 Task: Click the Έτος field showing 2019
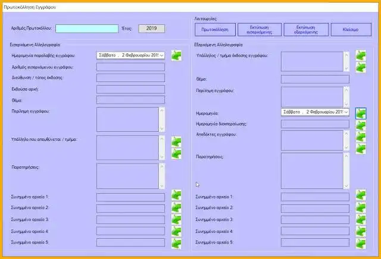tap(152, 29)
